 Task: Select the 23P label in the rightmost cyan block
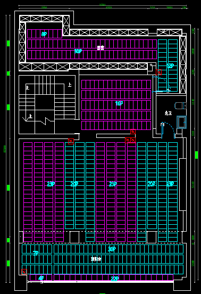pyautogui.click(x=170, y=184)
